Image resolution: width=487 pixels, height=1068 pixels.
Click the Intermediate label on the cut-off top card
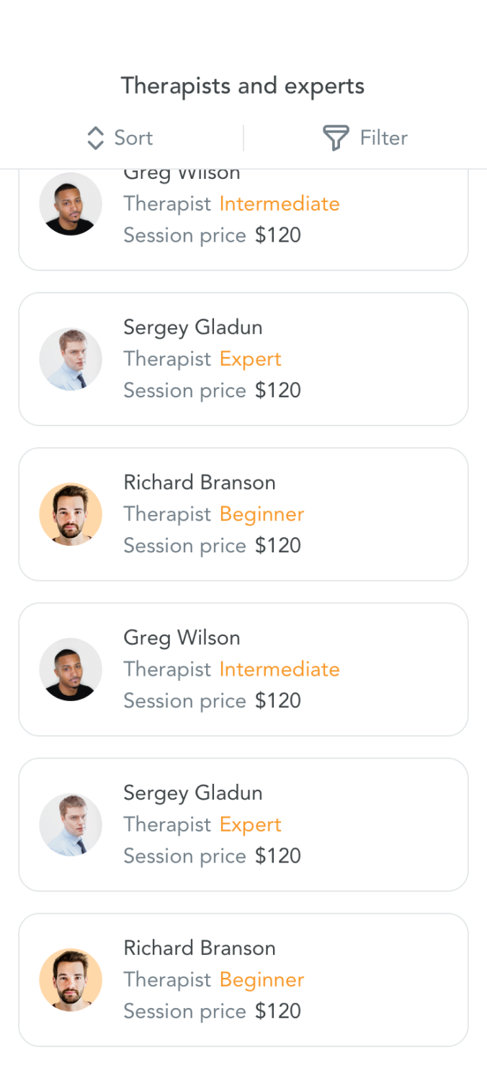[x=280, y=204]
